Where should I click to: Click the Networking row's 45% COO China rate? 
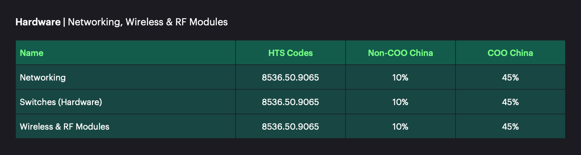pos(510,77)
